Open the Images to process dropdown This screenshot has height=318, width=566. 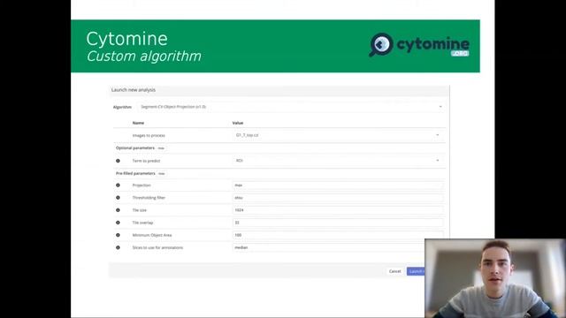click(338, 135)
